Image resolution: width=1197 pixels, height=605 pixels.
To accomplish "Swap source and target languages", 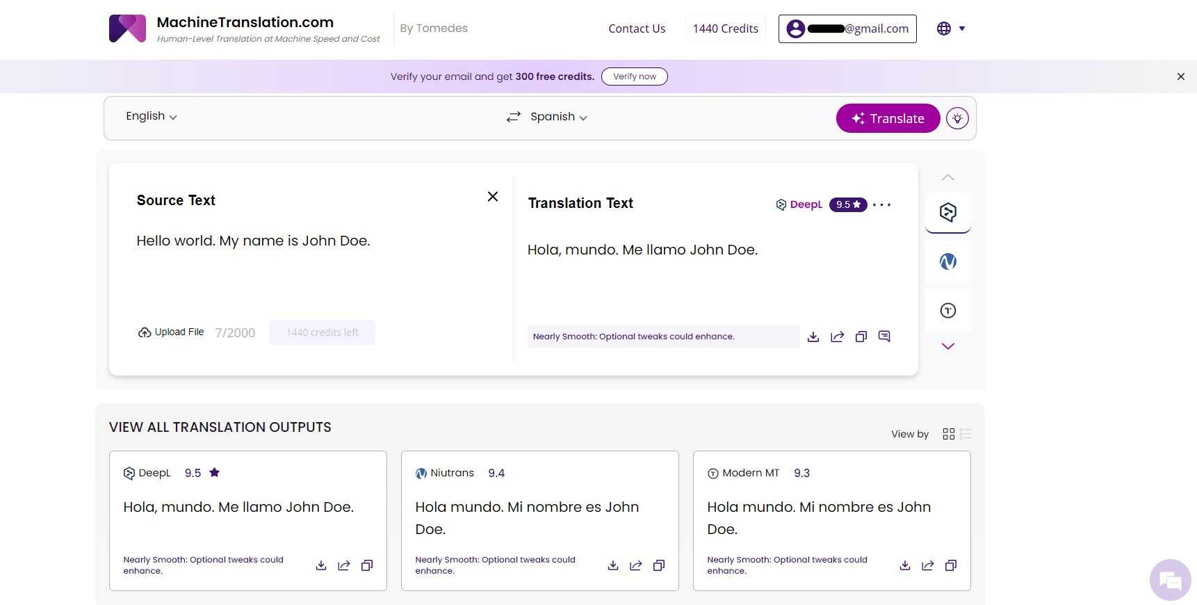I will [x=514, y=117].
